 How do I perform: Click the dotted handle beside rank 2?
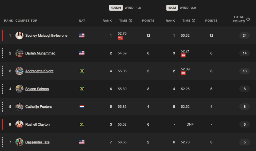tap(2, 53)
